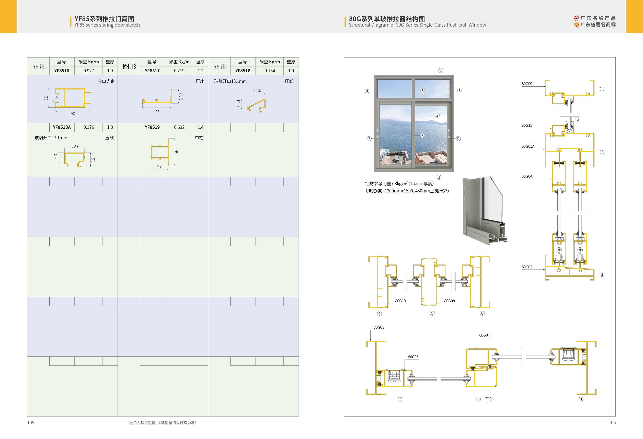Select model cell YF8518
This screenshot has width=643, height=439.
[x=243, y=71]
